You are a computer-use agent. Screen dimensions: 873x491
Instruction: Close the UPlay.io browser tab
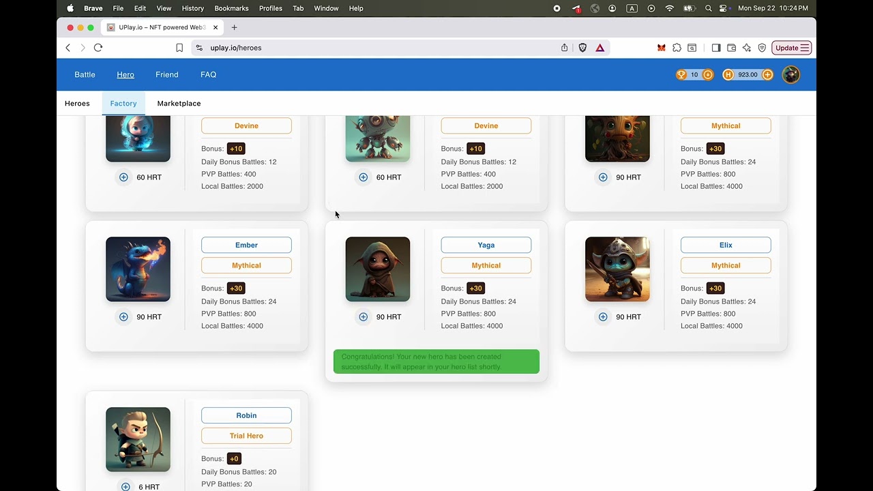[216, 27]
